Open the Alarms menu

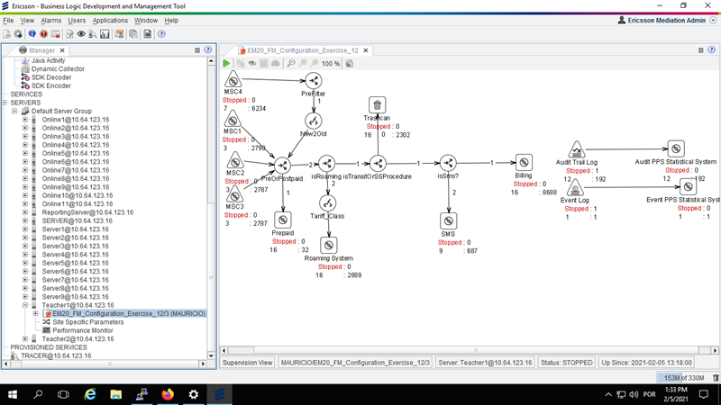50,21
